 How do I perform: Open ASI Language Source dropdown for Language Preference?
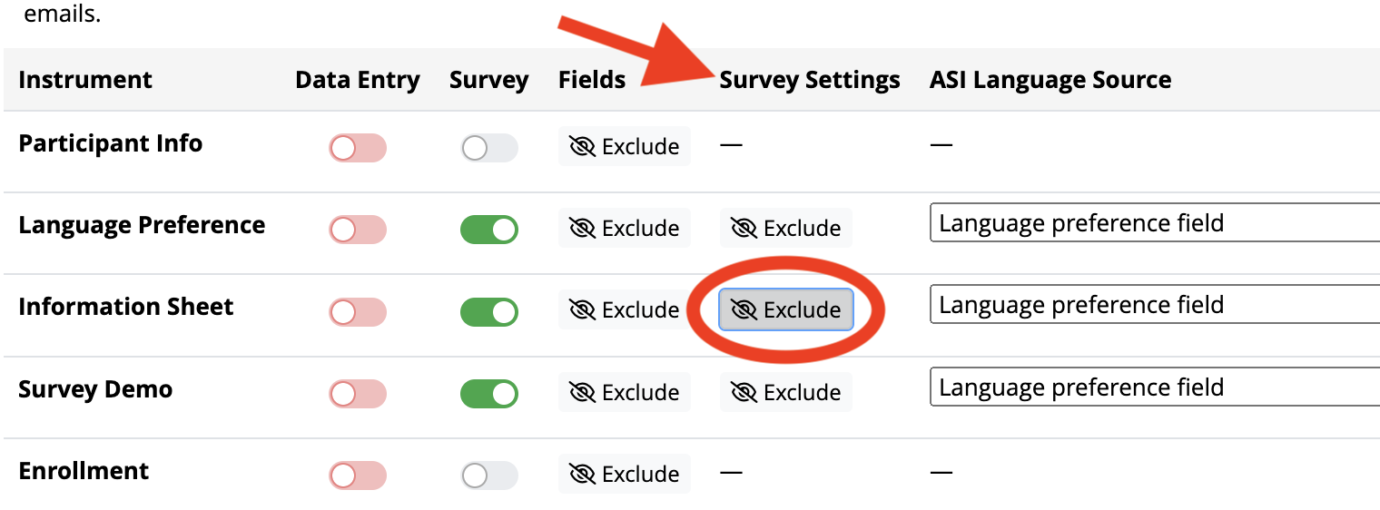(x=1155, y=223)
